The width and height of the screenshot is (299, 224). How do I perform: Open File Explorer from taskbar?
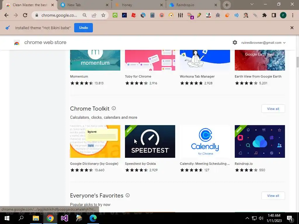pyautogui.click(x=36, y=218)
